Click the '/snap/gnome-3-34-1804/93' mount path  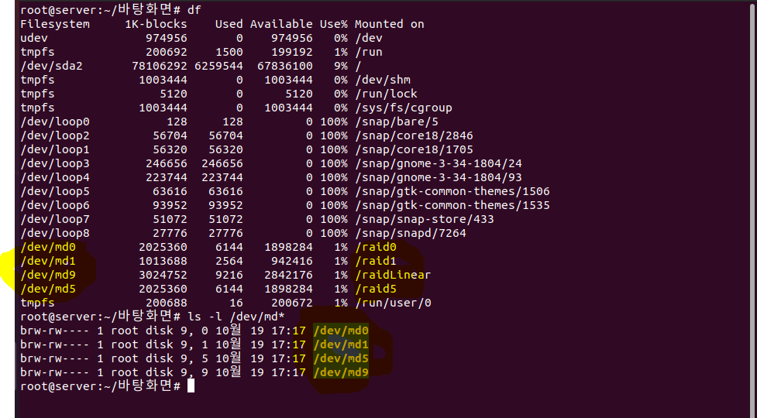coord(439,177)
